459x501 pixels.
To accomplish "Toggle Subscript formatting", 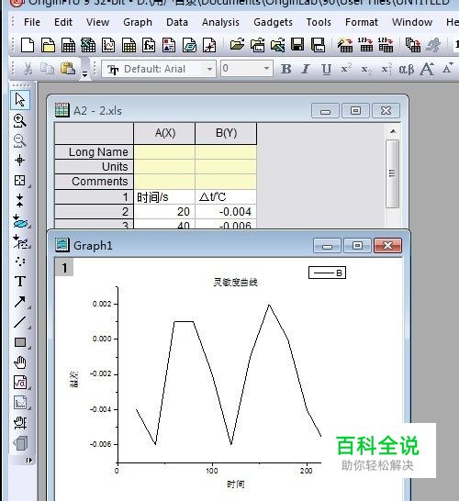I will [366, 69].
